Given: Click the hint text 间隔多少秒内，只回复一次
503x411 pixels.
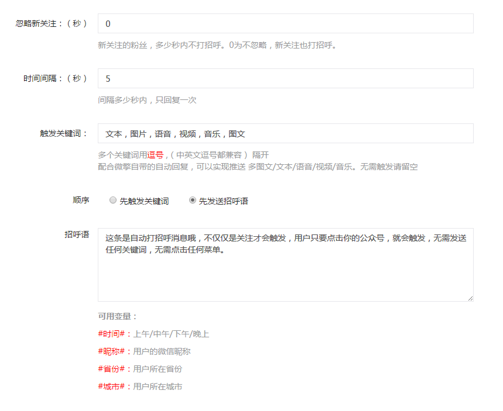Looking at the screenshot, I should (147, 100).
